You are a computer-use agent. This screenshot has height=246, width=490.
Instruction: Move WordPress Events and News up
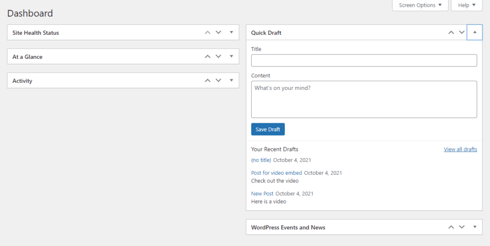pos(451,227)
